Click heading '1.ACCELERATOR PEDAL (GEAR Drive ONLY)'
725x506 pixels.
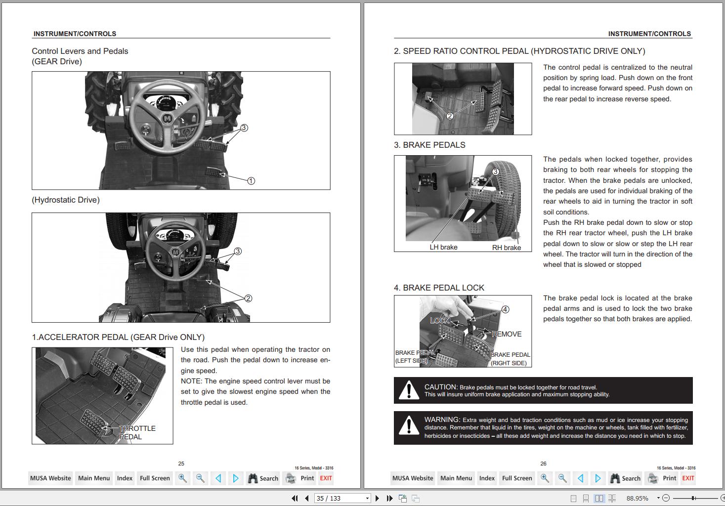[x=118, y=337]
